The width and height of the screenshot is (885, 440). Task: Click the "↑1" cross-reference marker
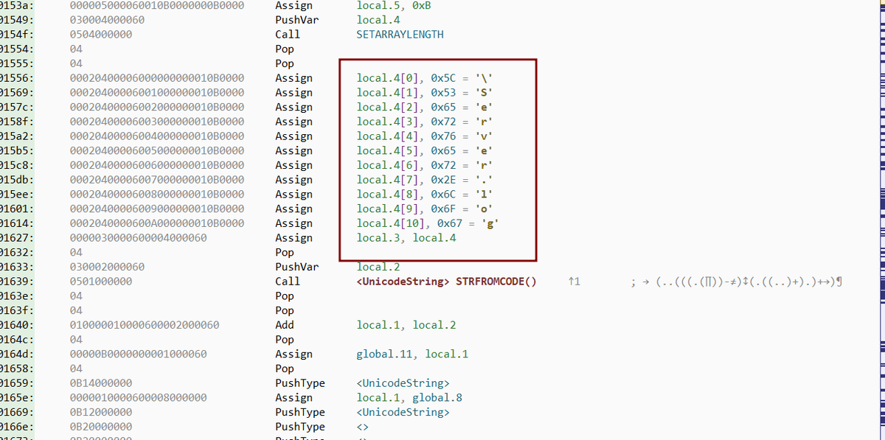(575, 282)
